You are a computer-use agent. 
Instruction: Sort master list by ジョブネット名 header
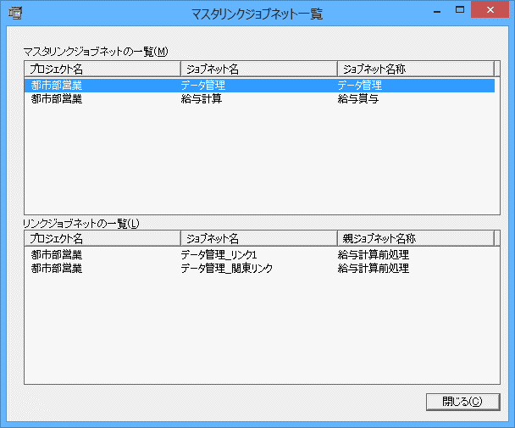click(259, 69)
